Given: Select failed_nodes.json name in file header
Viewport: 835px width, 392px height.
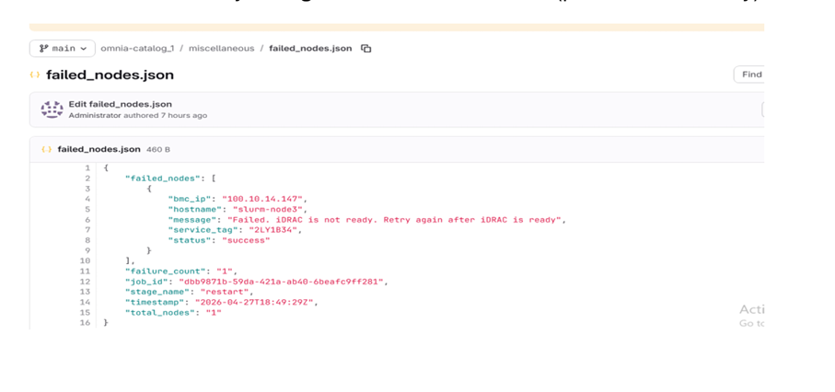Looking at the screenshot, I should click(99, 150).
